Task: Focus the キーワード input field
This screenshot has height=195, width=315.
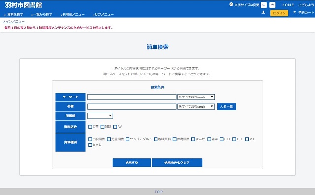Action: [132, 97]
